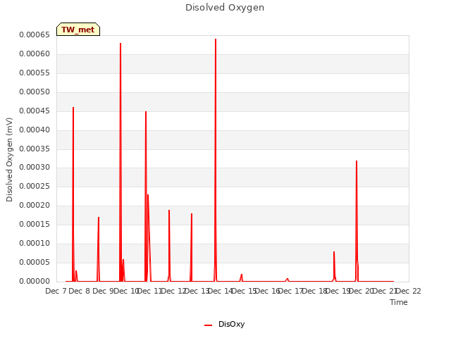Click the Dec 8 x-axis tick label

(x=80, y=291)
